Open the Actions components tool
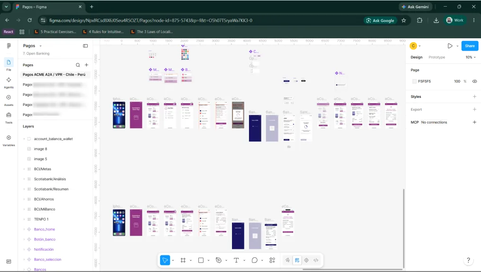The height and width of the screenshot is (272, 481). click(272, 260)
